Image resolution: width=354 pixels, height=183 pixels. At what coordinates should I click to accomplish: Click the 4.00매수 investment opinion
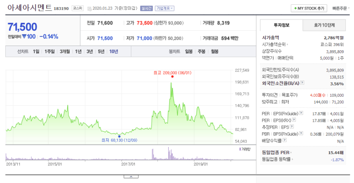[317, 95]
